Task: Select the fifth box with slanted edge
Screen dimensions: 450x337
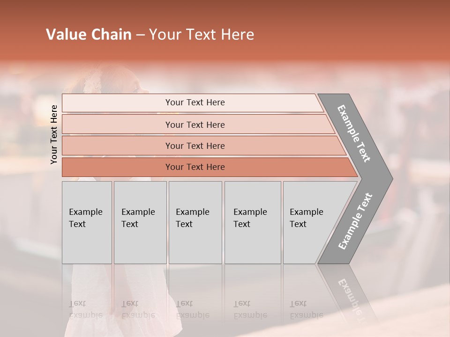Action: [309, 222]
